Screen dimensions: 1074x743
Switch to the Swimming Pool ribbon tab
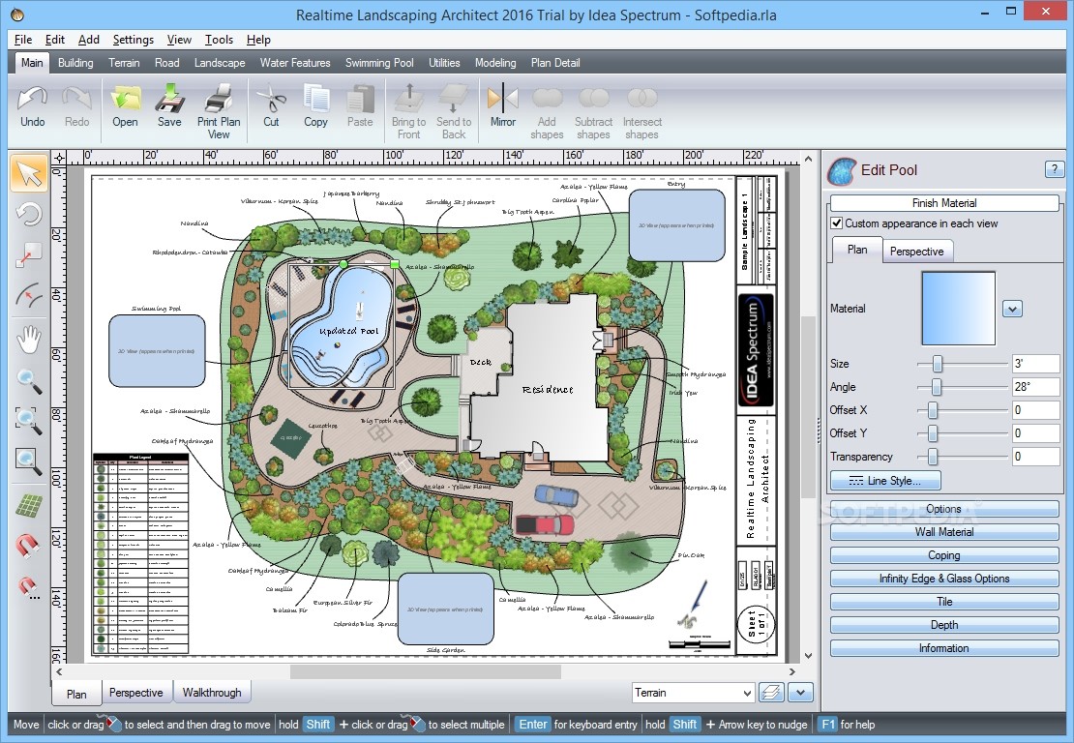379,62
